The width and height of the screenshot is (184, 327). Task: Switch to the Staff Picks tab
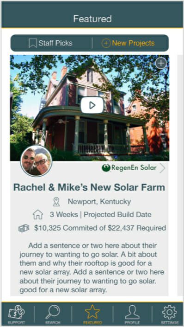tap(51, 44)
